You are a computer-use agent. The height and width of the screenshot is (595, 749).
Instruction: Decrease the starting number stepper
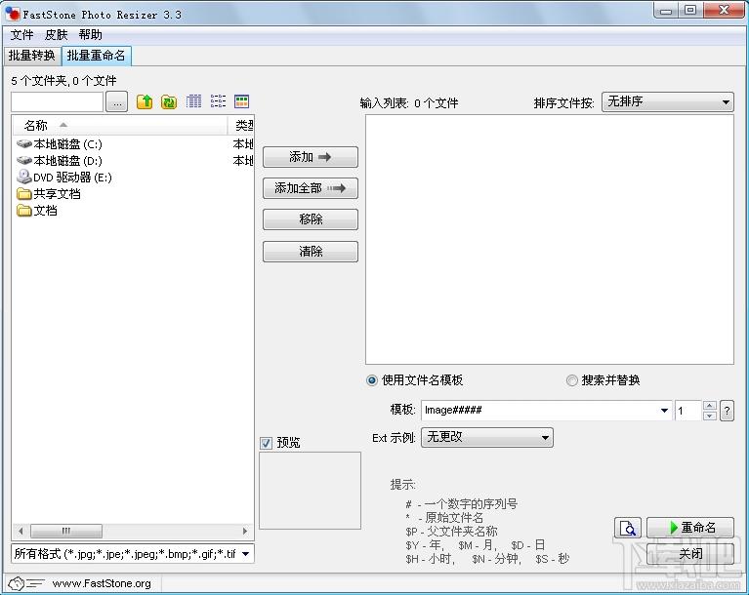pos(710,416)
